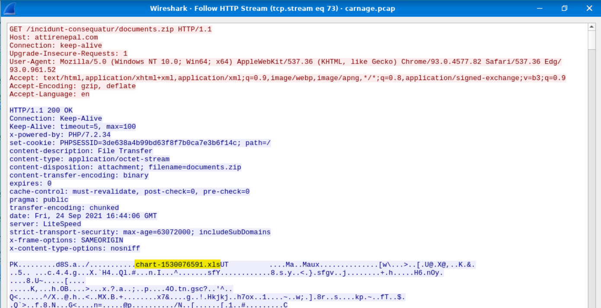
Task: Click the GET documents.zip request line
Action: point(110,29)
